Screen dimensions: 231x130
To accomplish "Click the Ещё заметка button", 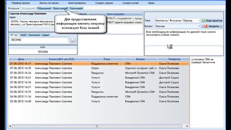I will coord(212,21).
